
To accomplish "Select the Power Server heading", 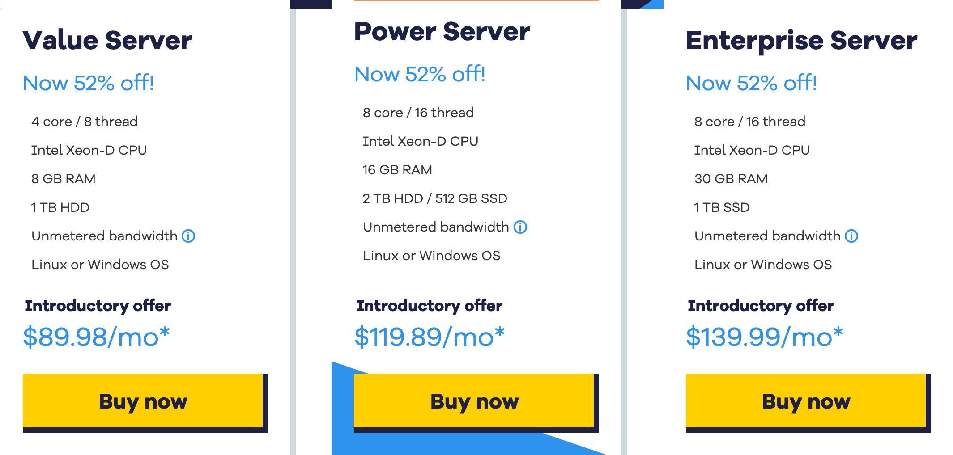I will click(442, 31).
